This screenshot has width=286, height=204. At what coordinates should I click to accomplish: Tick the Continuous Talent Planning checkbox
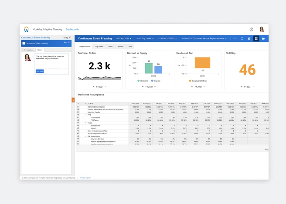pos(24,44)
